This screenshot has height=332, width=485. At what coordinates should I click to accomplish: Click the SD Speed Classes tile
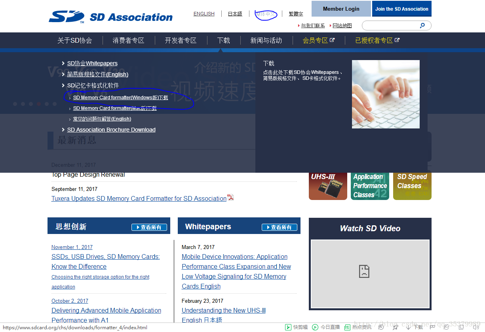coord(412,186)
